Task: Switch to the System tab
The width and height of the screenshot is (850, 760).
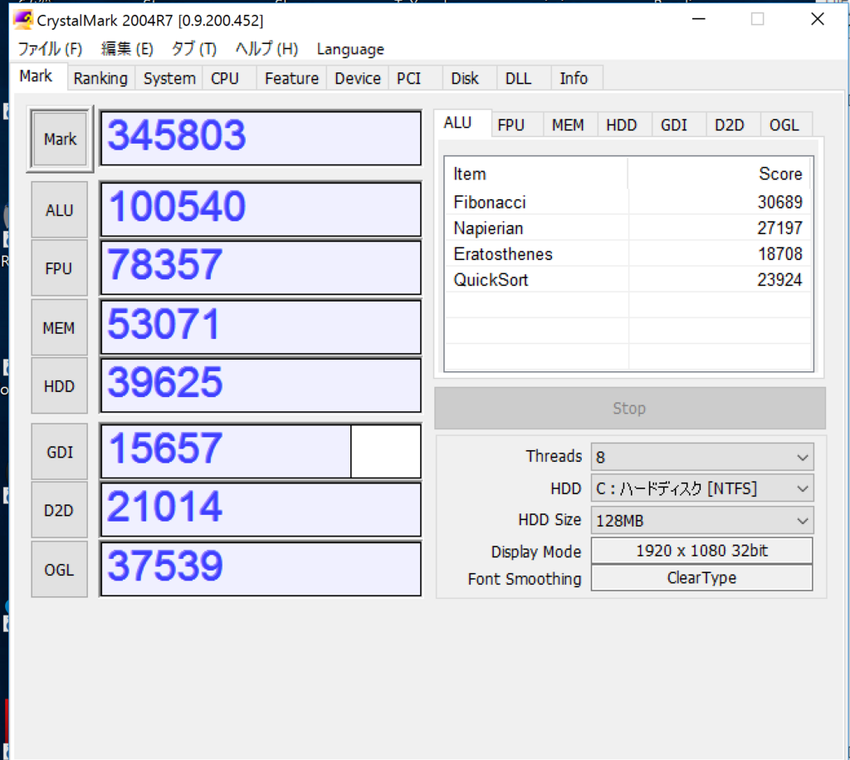Action: tap(169, 78)
